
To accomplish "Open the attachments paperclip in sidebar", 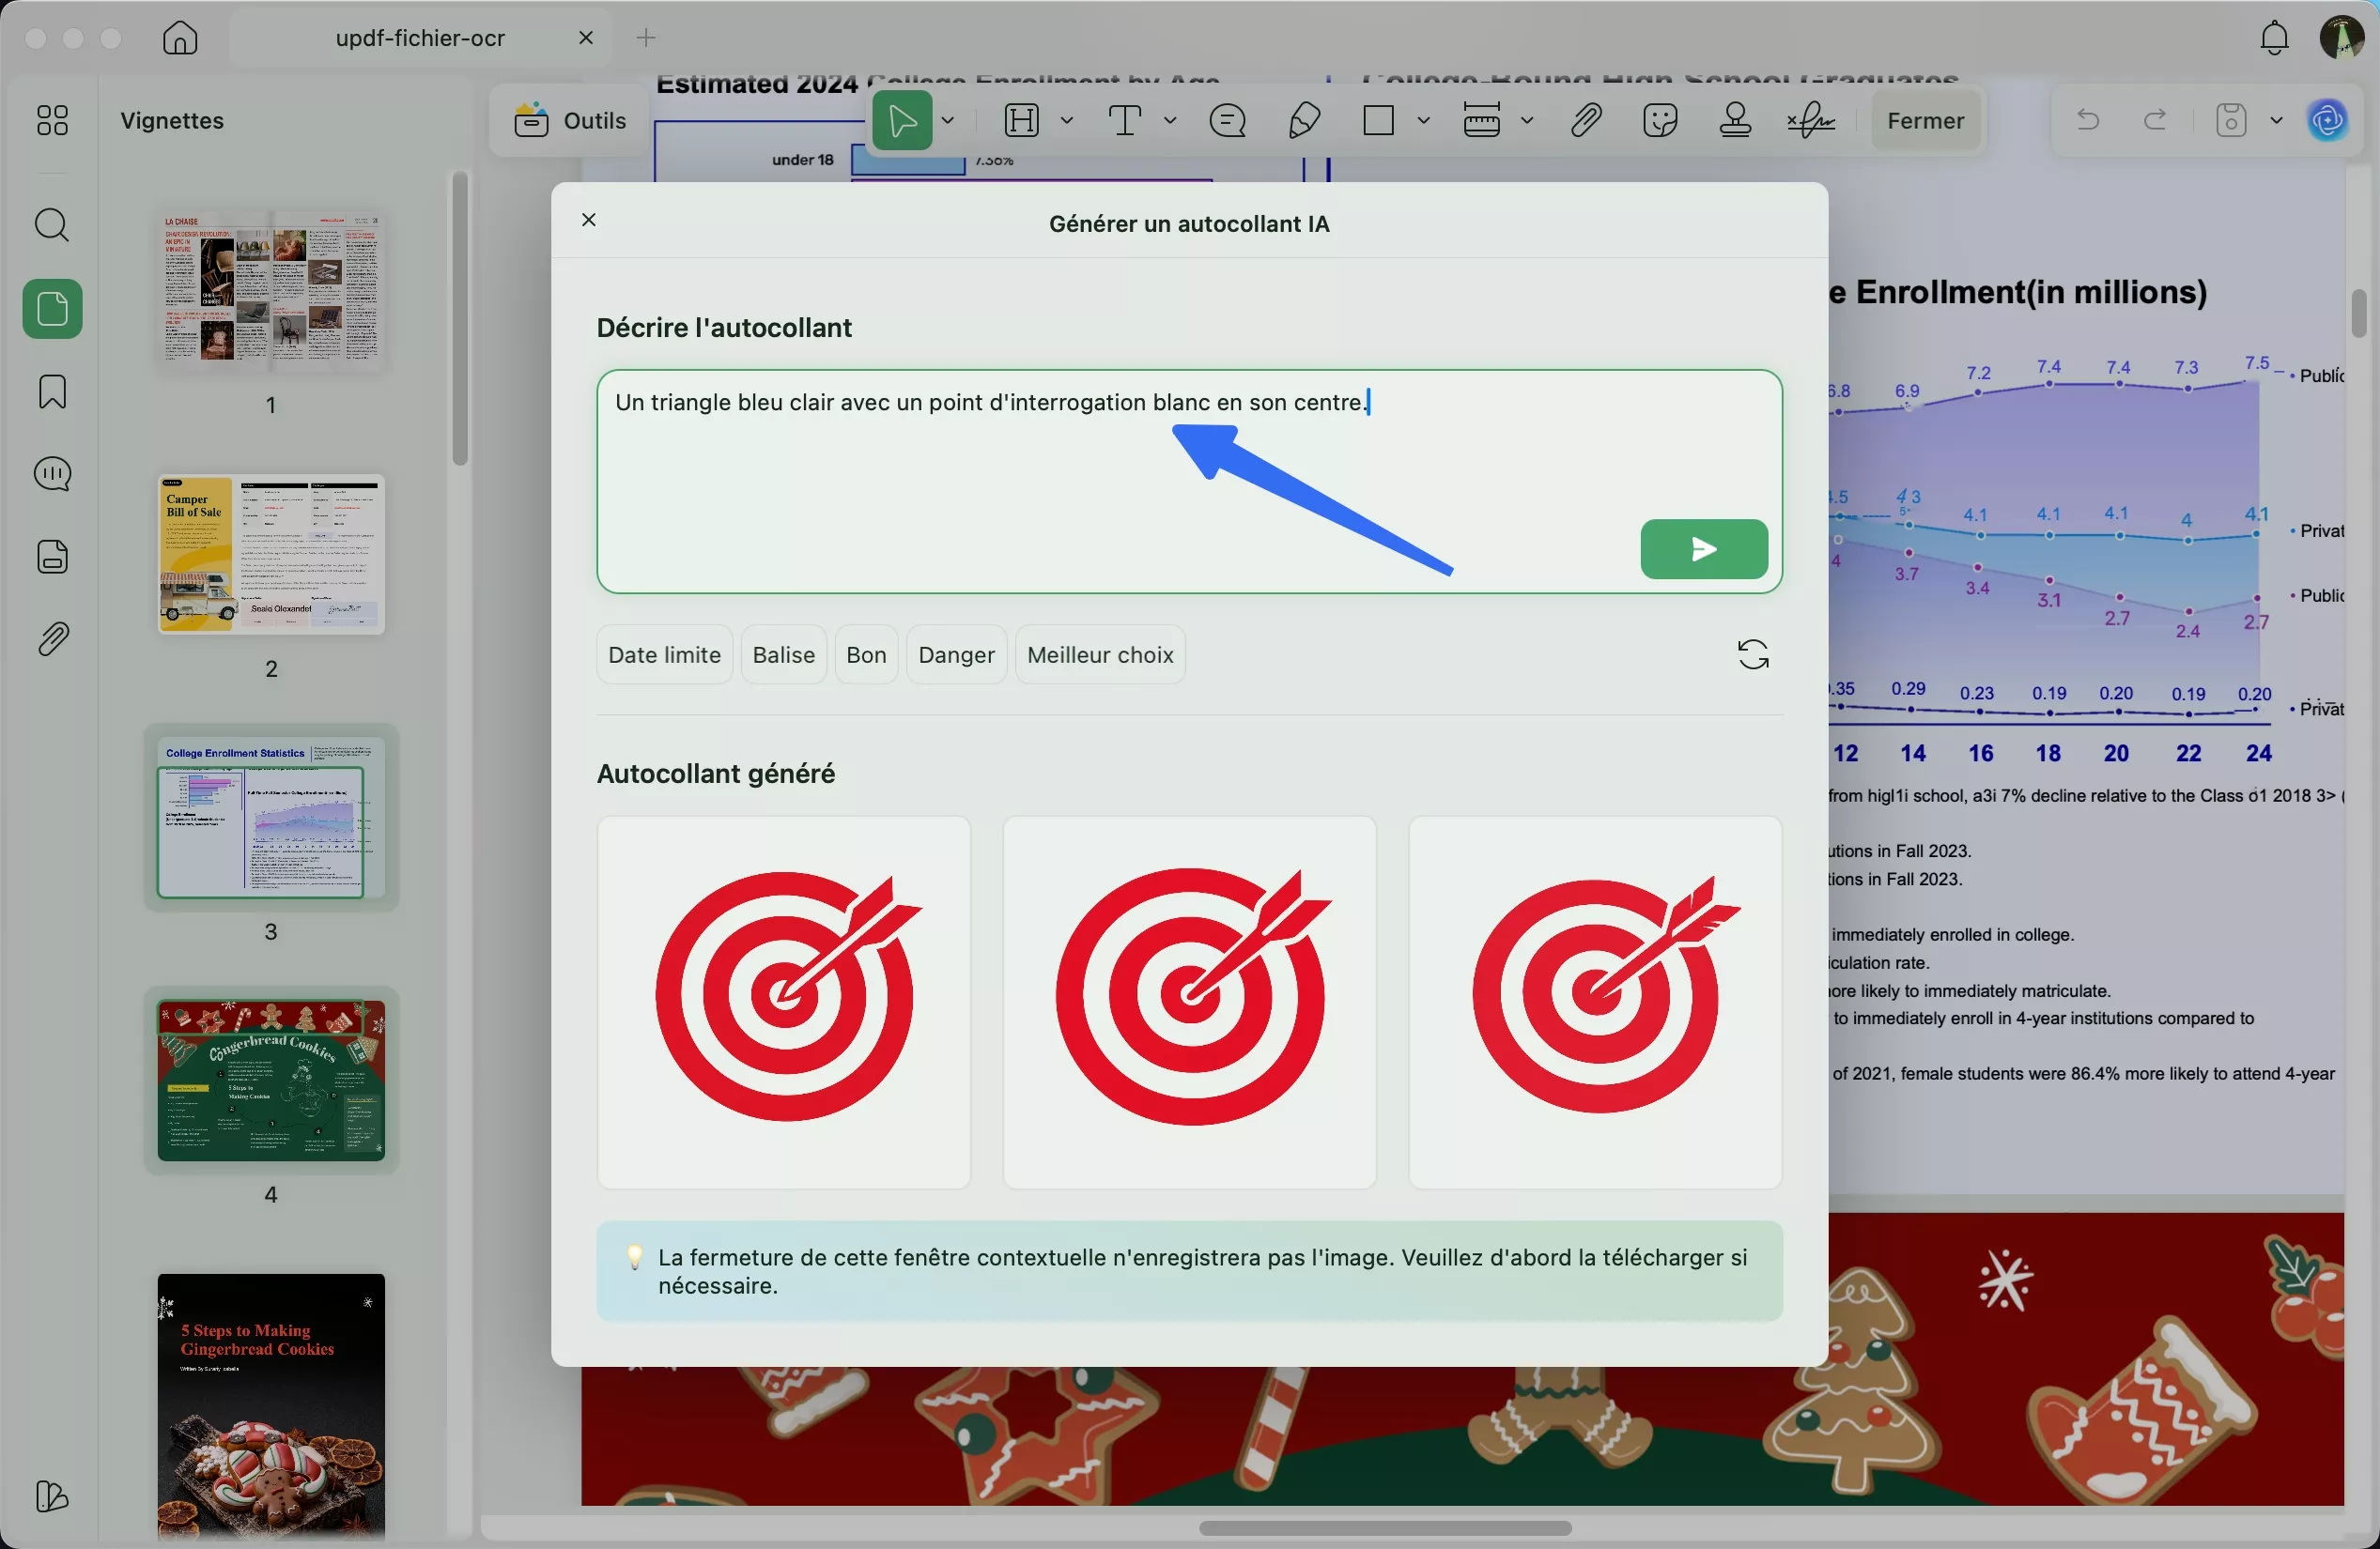I will [52, 638].
